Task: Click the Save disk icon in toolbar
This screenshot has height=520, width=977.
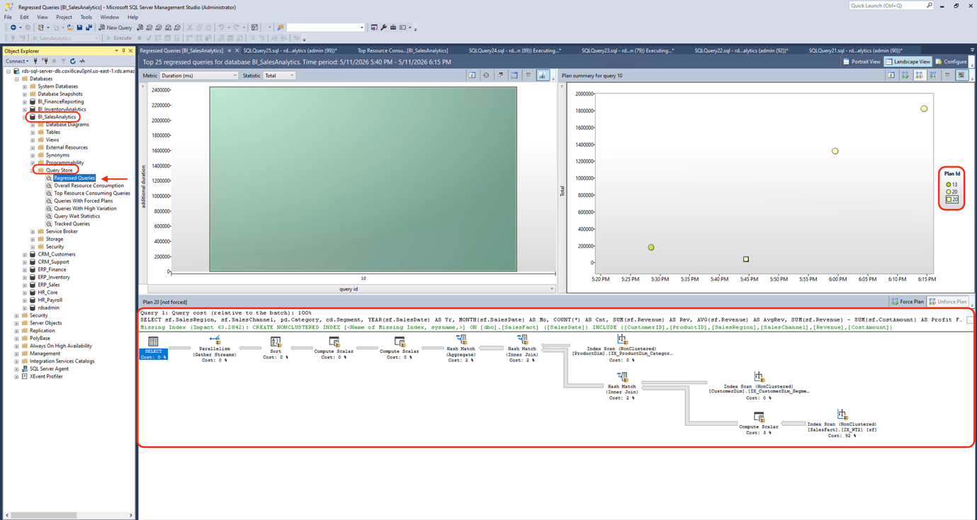Action: point(79,28)
